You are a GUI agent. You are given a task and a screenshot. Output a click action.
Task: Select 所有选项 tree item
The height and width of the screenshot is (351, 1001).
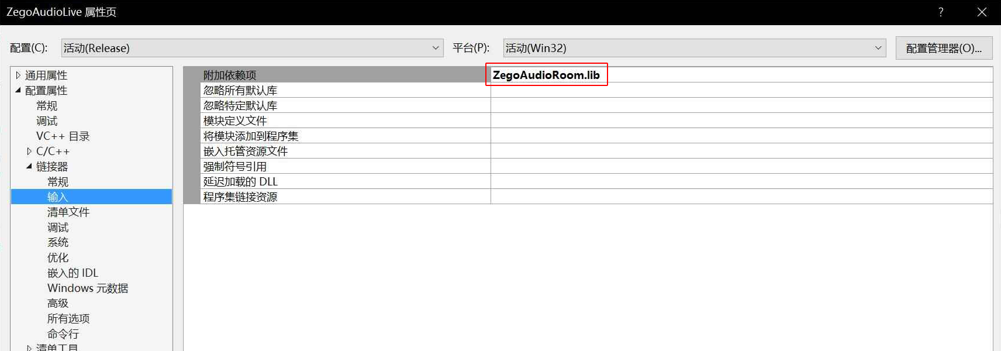(x=68, y=318)
